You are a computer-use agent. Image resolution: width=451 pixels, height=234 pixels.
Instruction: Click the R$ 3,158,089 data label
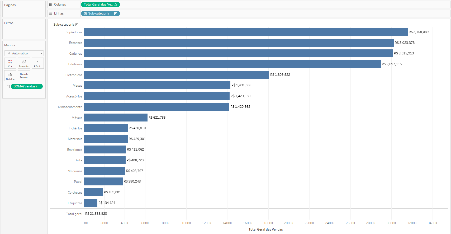pyautogui.click(x=419, y=32)
